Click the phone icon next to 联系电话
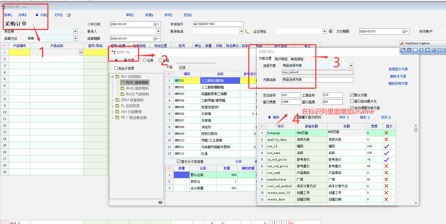446x224 pixels. pyautogui.click(x=247, y=31)
